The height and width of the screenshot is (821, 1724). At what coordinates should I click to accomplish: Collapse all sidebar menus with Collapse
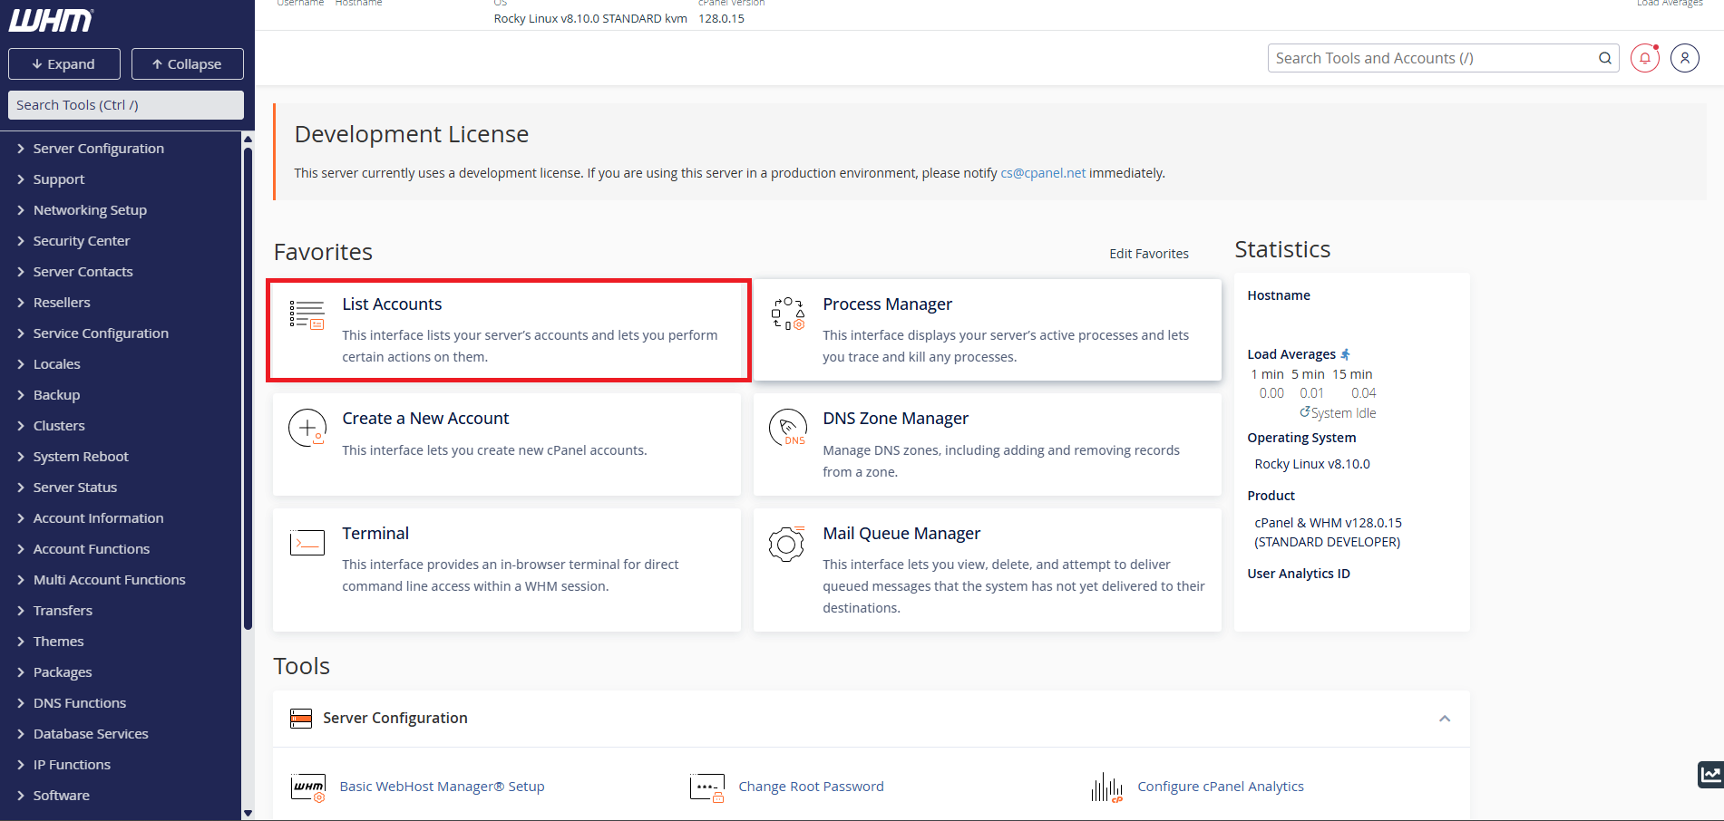(188, 64)
